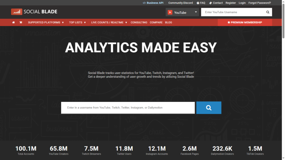The width and height of the screenshot is (285, 160).
Task: Click the YouTube play icon in platform selector
Action: click(x=170, y=12)
